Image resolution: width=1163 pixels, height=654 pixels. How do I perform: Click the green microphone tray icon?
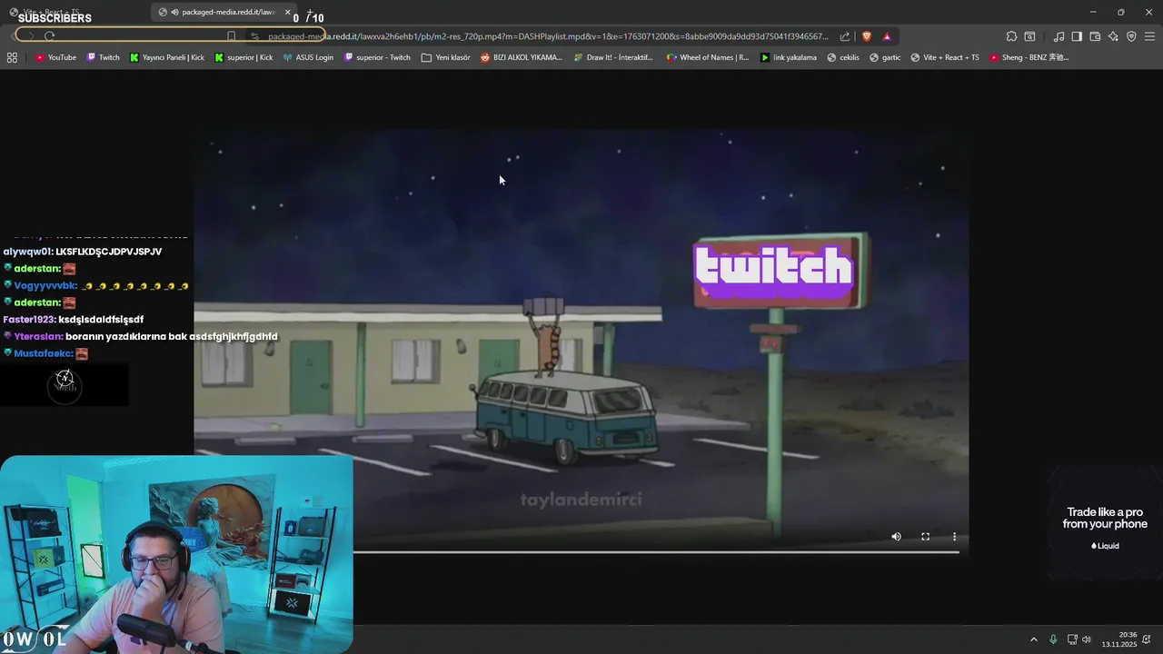point(1053,639)
